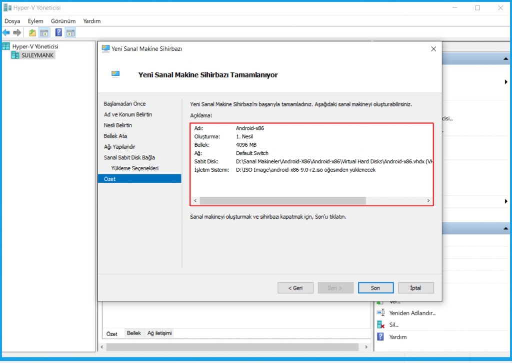Click the summary box scrollbar right arrow
This screenshot has width=512, height=363.
click(x=428, y=201)
